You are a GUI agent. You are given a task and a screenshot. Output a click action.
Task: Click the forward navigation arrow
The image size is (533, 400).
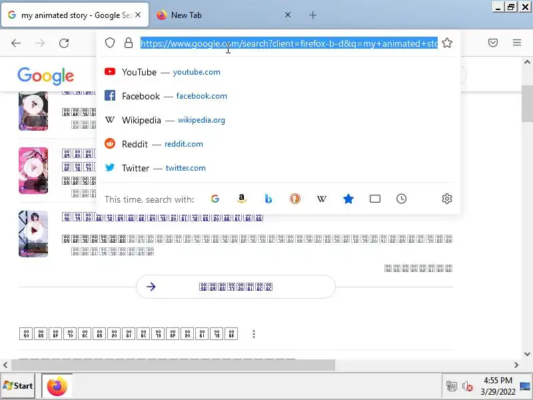tap(40, 43)
